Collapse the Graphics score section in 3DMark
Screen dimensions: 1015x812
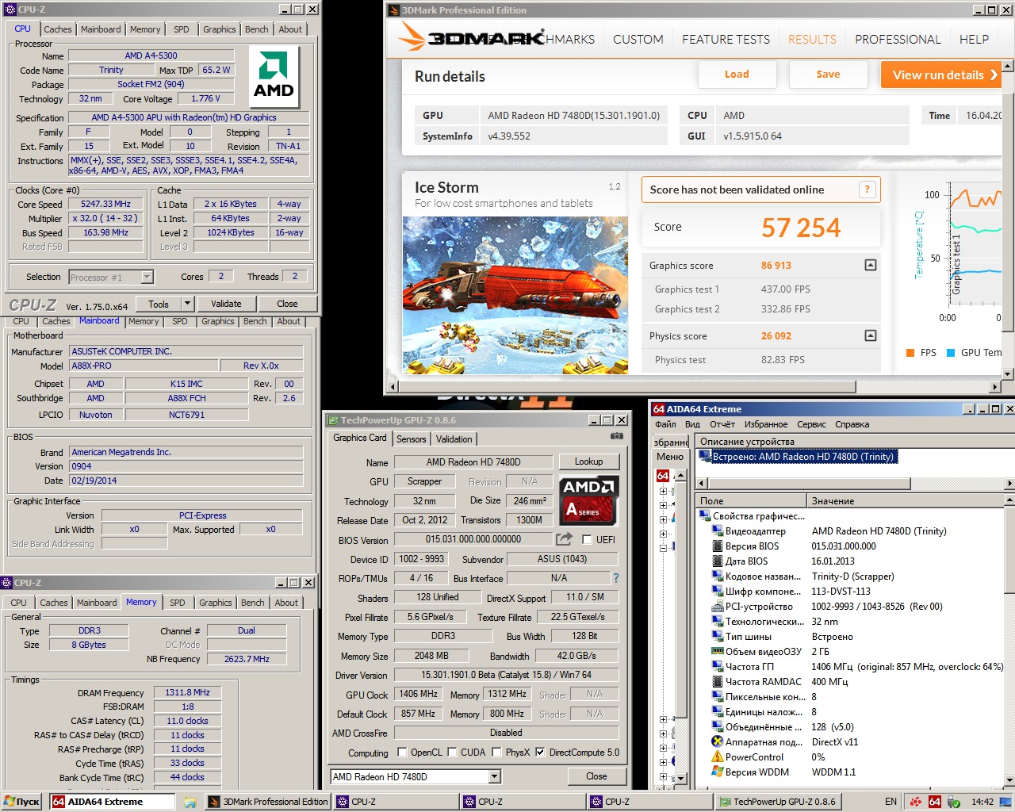coord(871,266)
